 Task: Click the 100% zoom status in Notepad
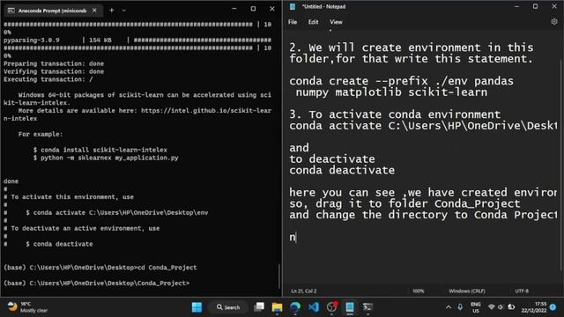click(419, 291)
